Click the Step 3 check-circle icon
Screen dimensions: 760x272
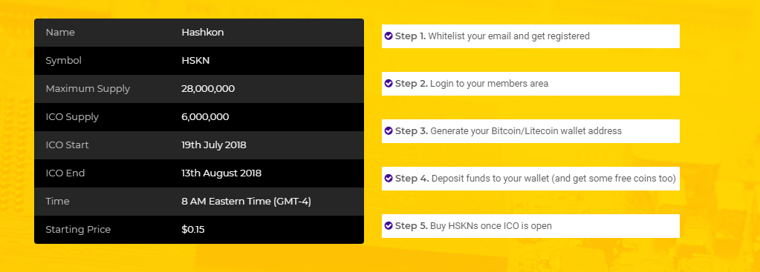pyautogui.click(x=389, y=130)
